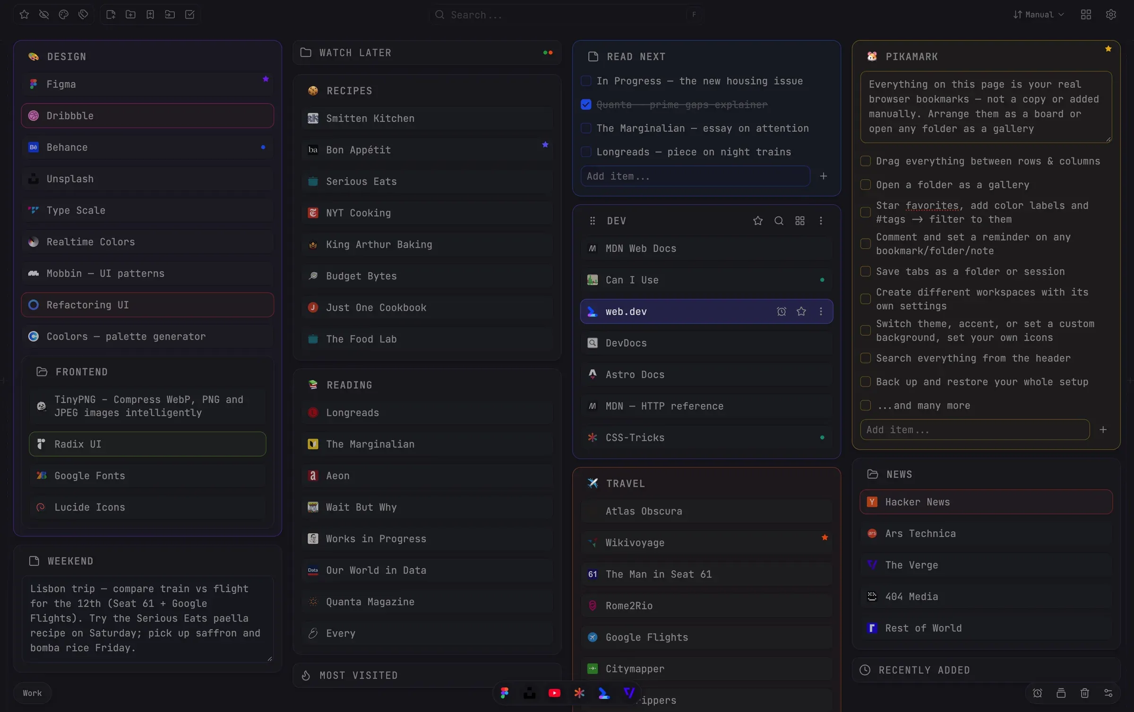
Task: Open the Radix UI bookmark
Action: click(x=147, y=444)
